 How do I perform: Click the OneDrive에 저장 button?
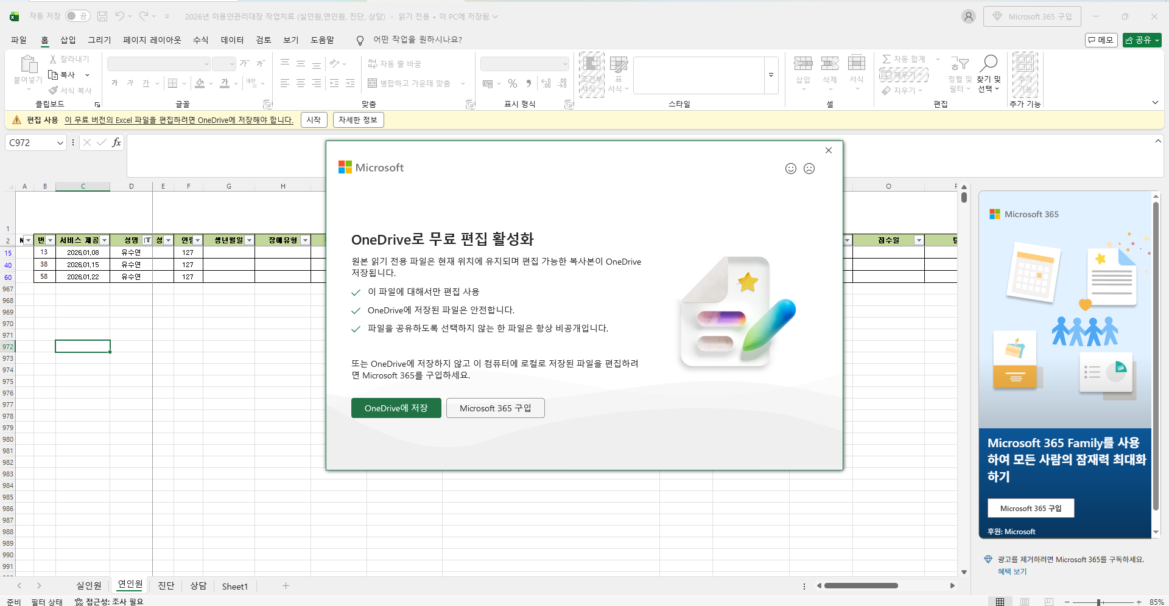coord(396,408)
